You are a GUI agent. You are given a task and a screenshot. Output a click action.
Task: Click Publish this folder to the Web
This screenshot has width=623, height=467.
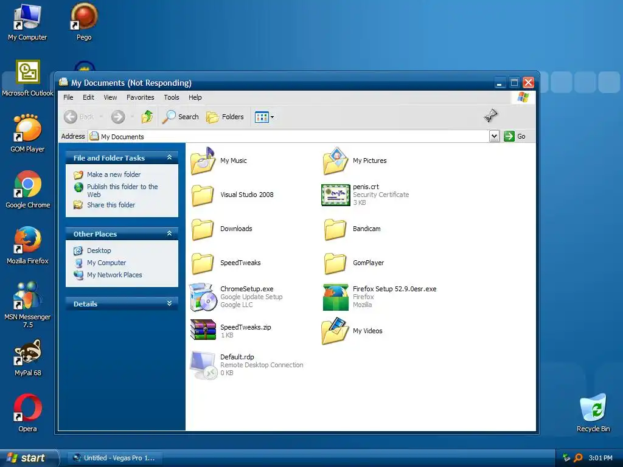122,190
